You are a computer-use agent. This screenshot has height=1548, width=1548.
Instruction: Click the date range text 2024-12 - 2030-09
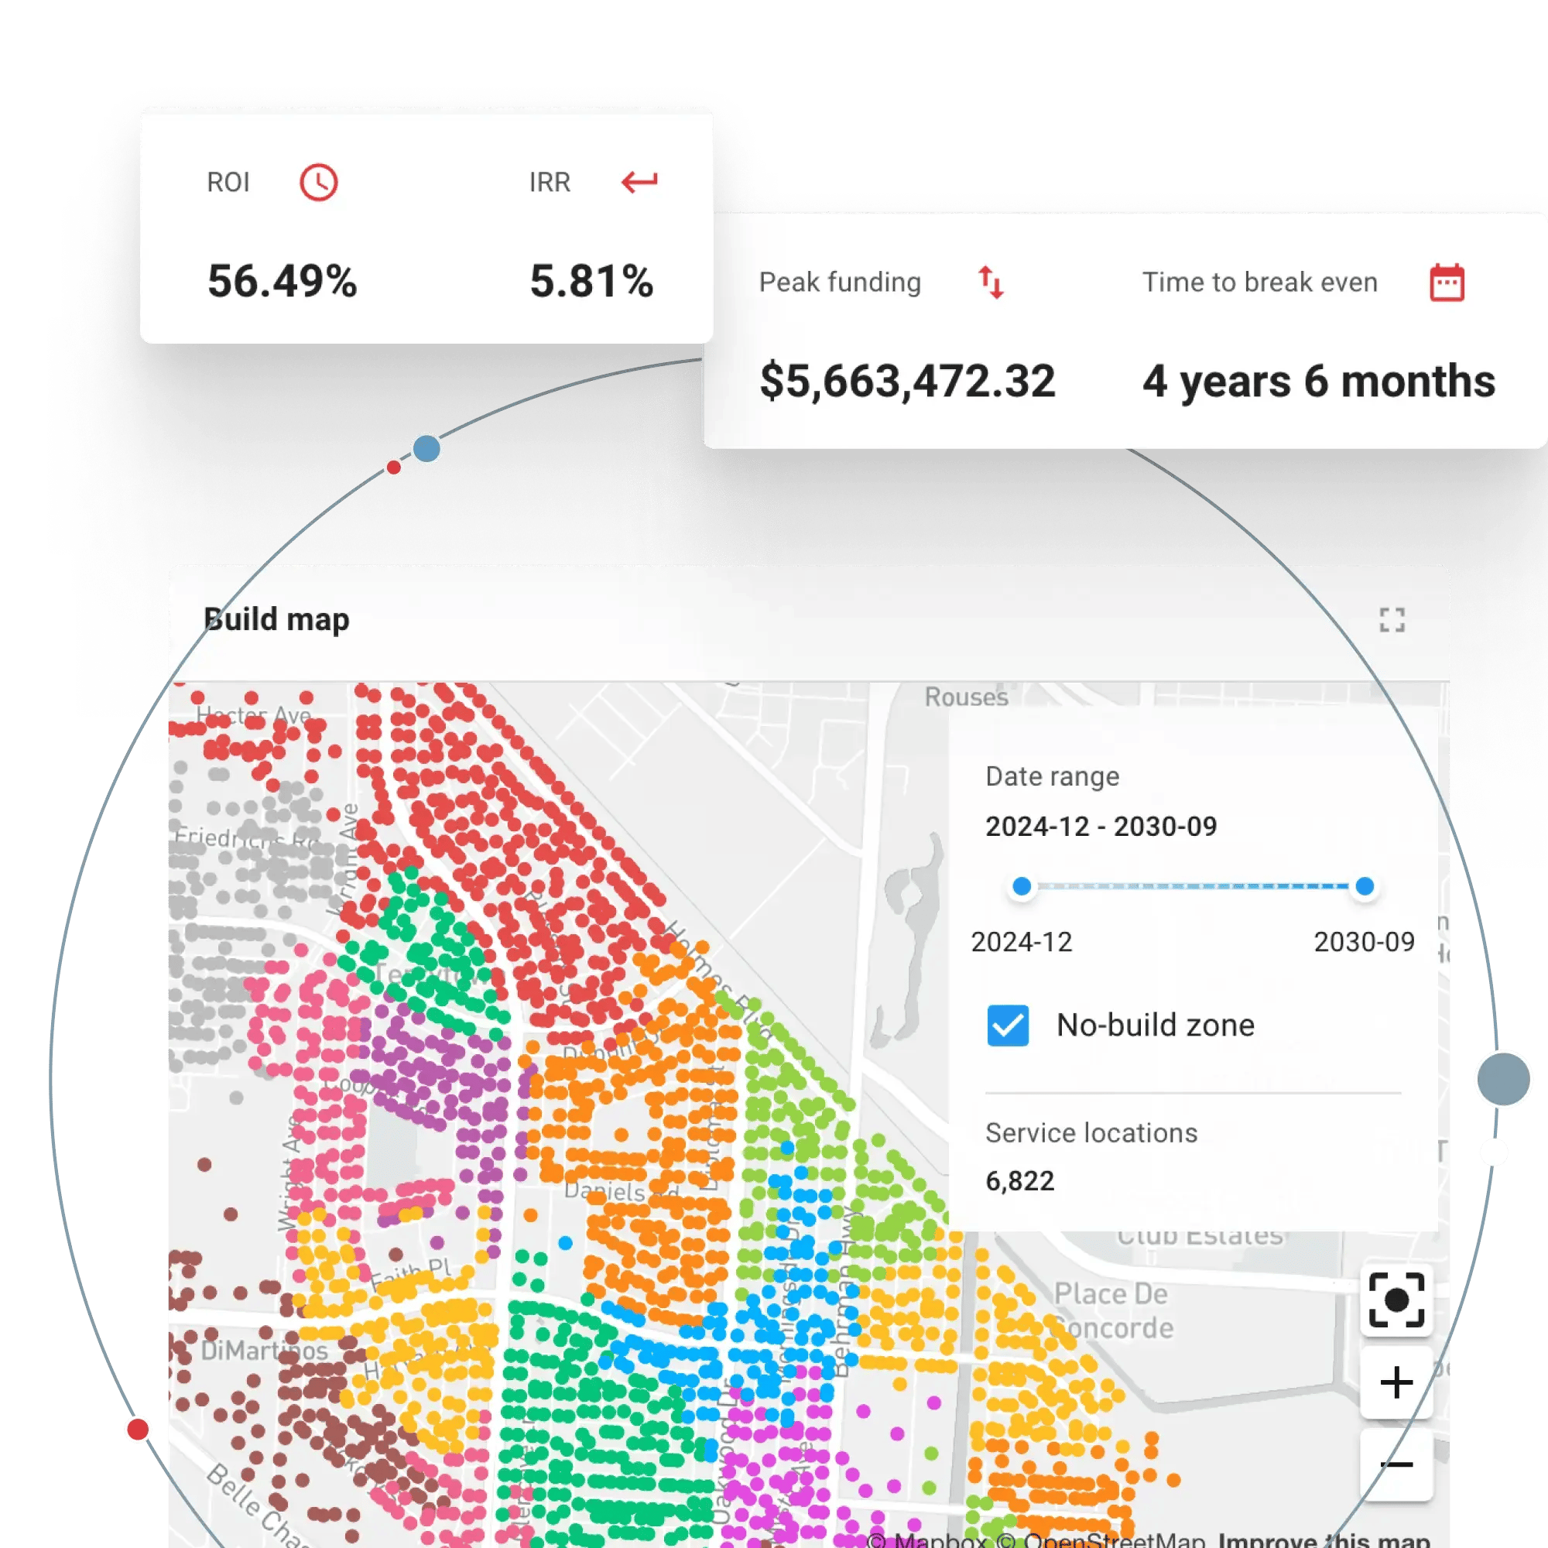[1101, 826]
